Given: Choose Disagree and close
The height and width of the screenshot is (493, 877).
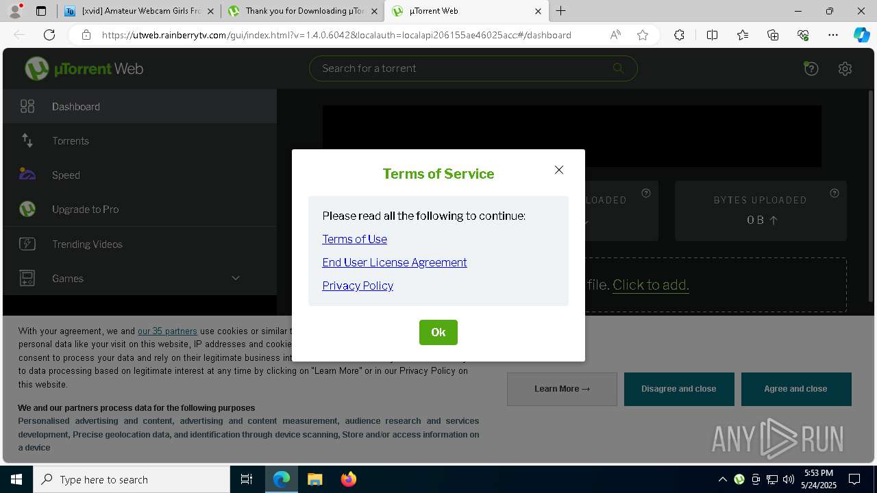Looking at the screenshot, I should pyautogui.click(x=679, y=389).
